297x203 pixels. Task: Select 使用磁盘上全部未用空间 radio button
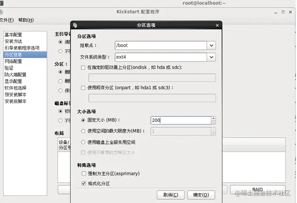point(83,142)
